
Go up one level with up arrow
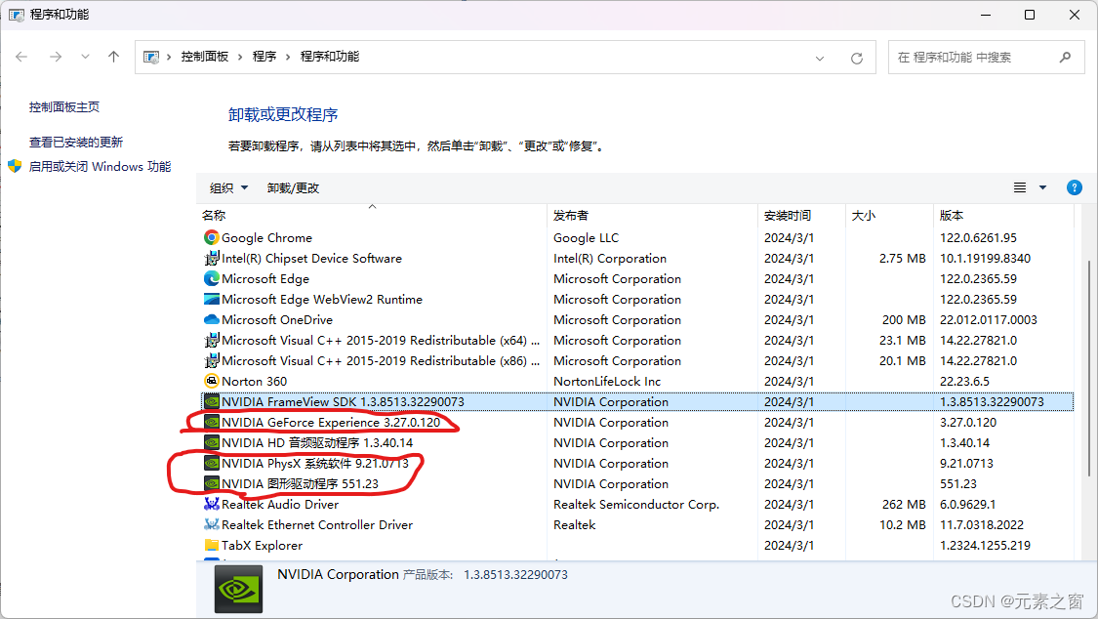tap(113, 57)
